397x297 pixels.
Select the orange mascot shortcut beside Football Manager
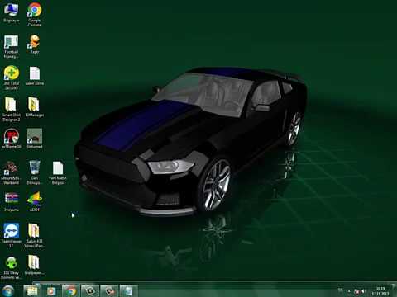(x=35, y=44)
